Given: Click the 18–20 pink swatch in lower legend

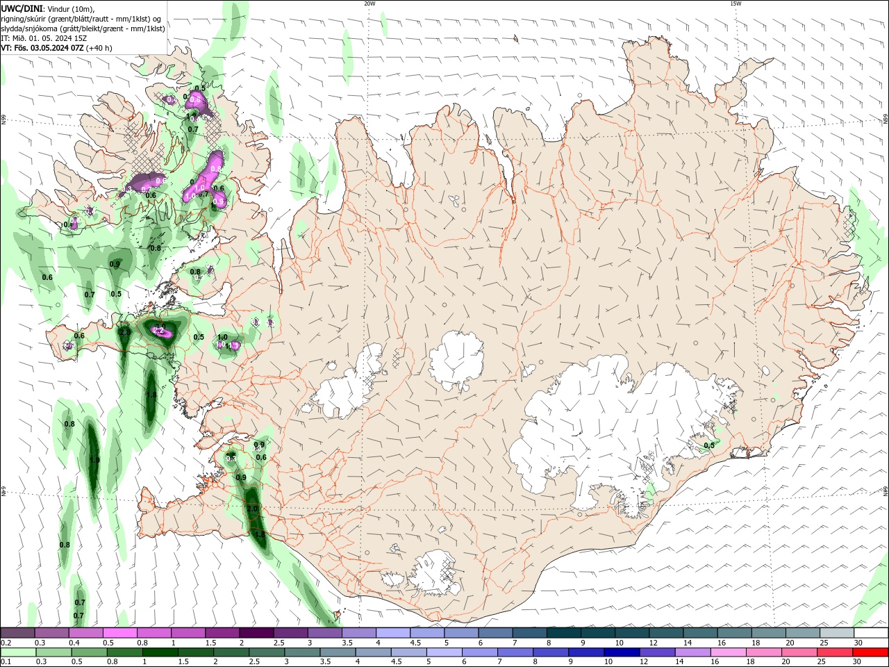Looking at the screenshot, I should pyautogui.click(x=763, y=652).
